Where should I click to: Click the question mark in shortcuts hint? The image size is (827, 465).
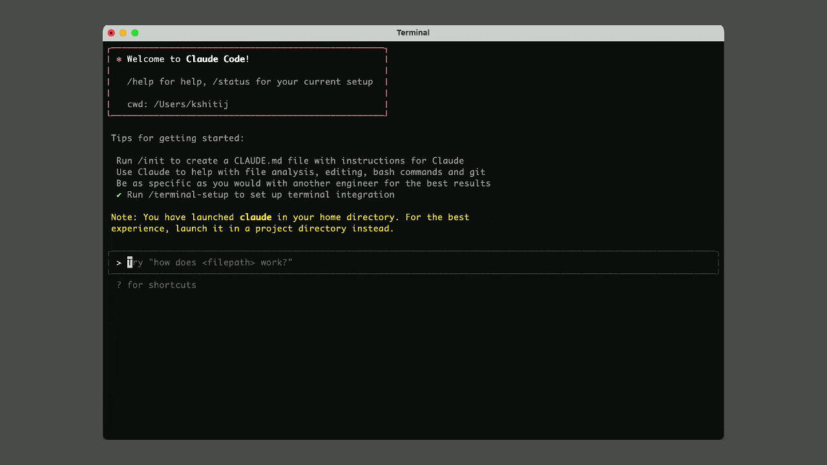coord(119,285)
